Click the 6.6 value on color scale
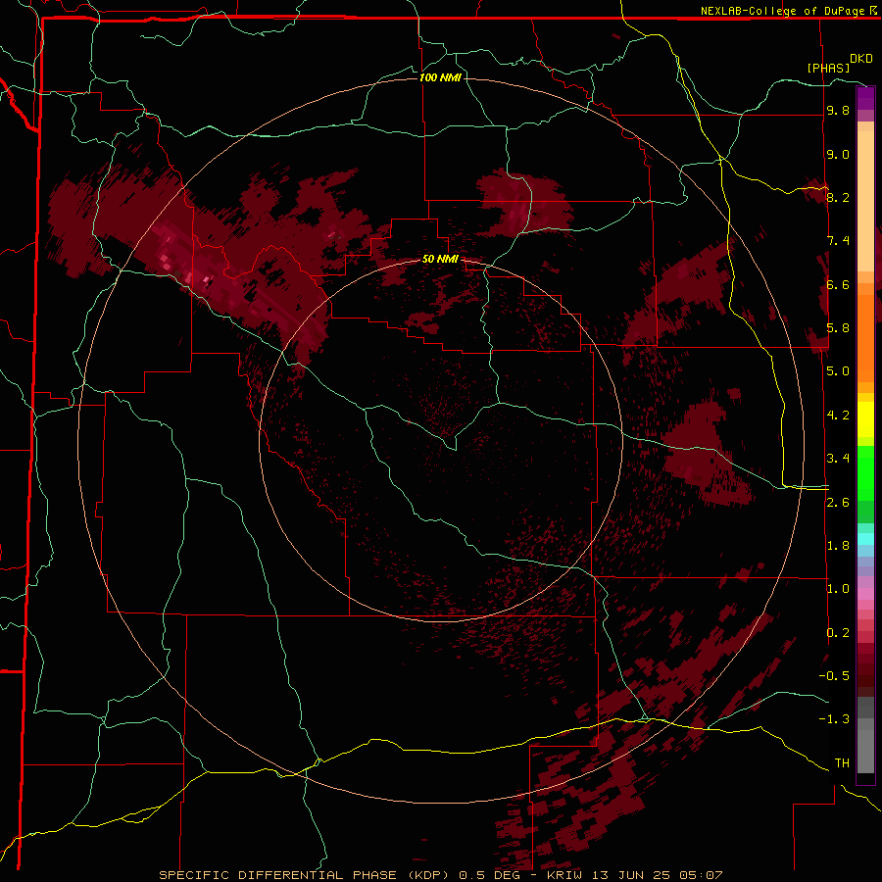This screenshot has width=882, height=882. [x=838, y=284]
